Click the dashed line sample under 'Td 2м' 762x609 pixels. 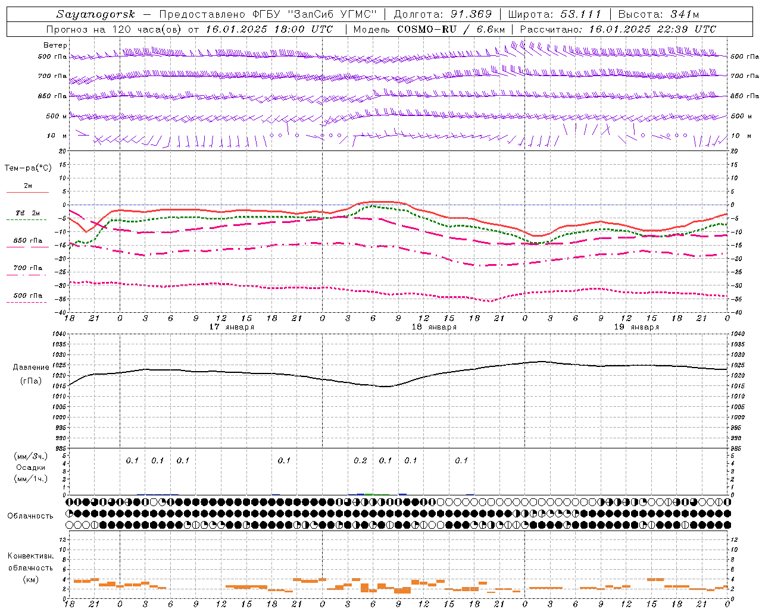tap(26, 220)
